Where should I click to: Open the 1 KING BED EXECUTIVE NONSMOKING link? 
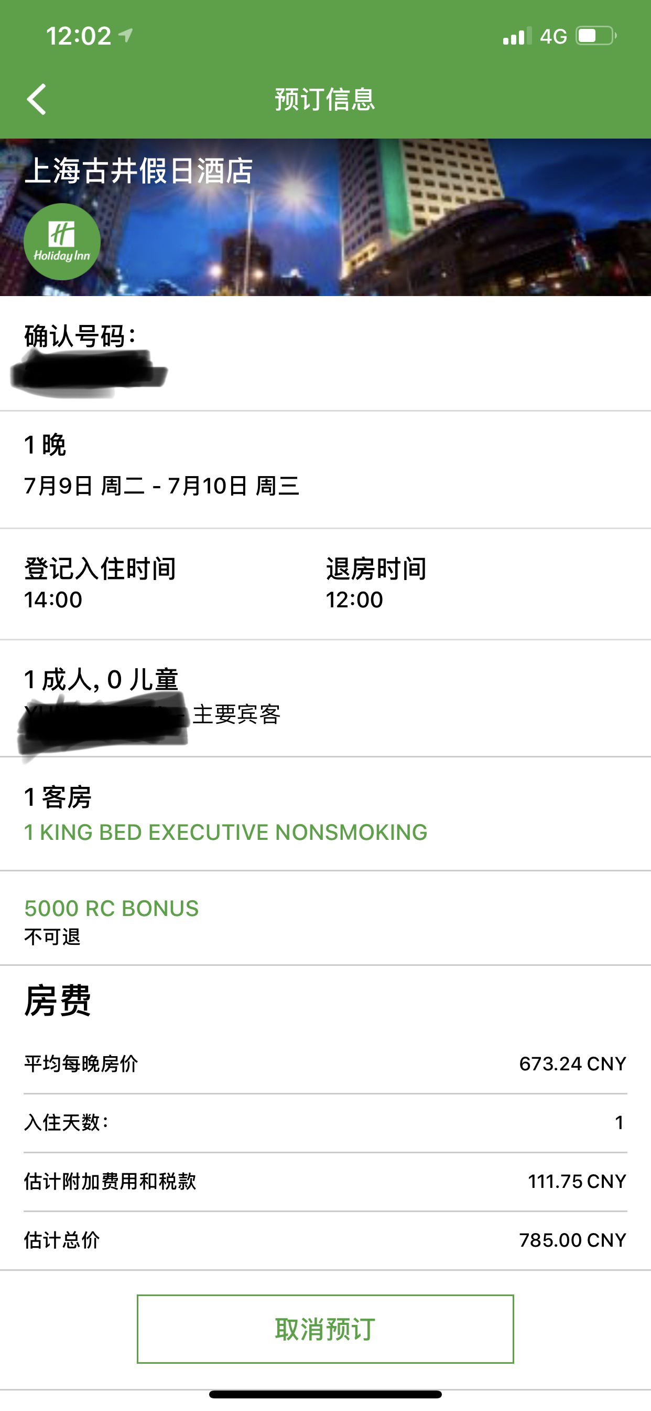[225, 833]
